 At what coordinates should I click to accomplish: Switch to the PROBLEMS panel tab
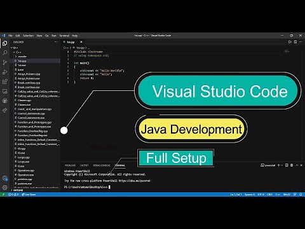coord(70,165)
